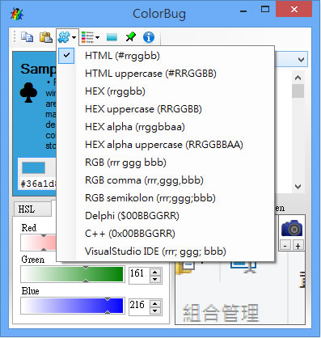Decrease Green value with down spinner
Image resolution: width=321 pixels, height=338 pixels.
[x=155, y=279]
